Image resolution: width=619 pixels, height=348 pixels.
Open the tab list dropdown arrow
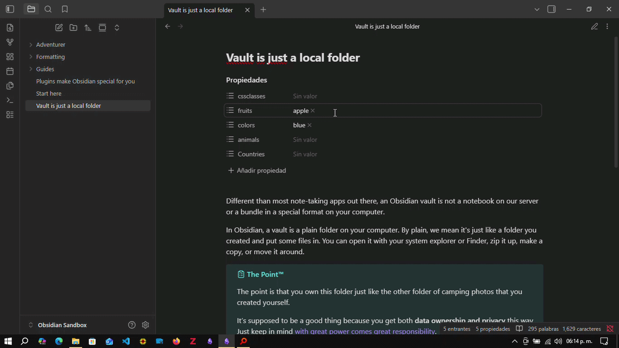coord(537,9)
